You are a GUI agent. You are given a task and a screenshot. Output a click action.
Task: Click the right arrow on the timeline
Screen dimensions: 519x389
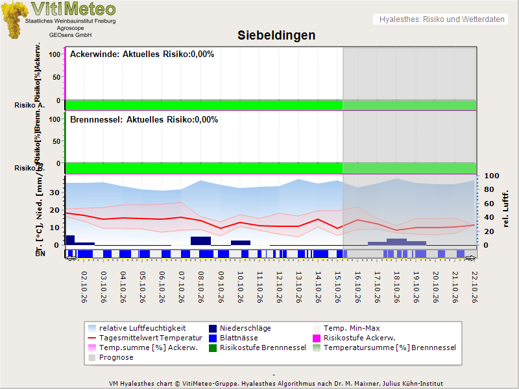coord(470,257)
